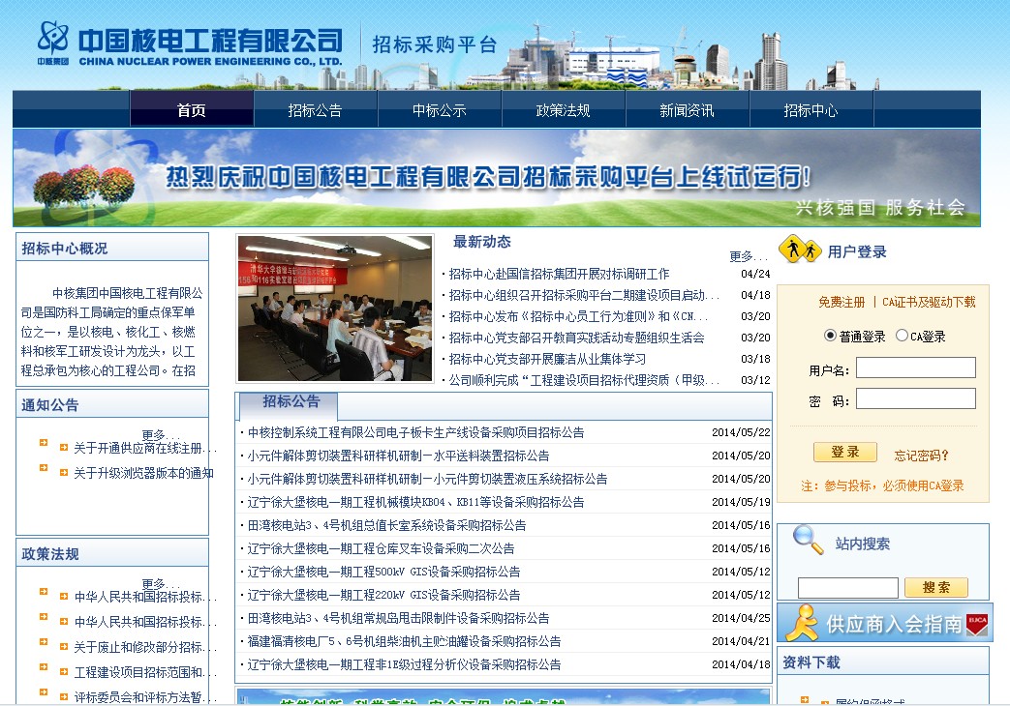
Task: Click 更多... in the left 政策法规 panel
Action: pyautogui.click(x=161, y=584)
